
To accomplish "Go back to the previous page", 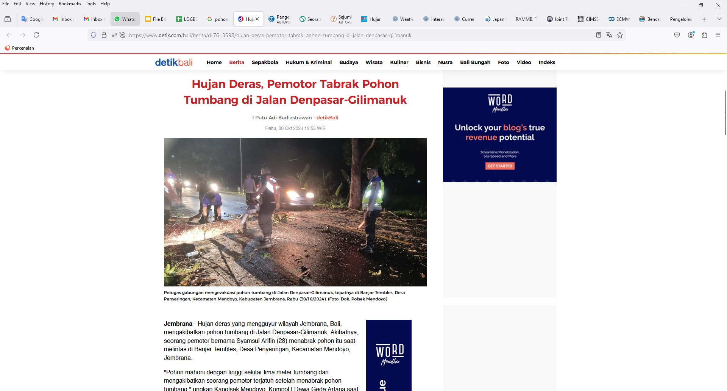I will pyautogui.click(x=9, y=35).
